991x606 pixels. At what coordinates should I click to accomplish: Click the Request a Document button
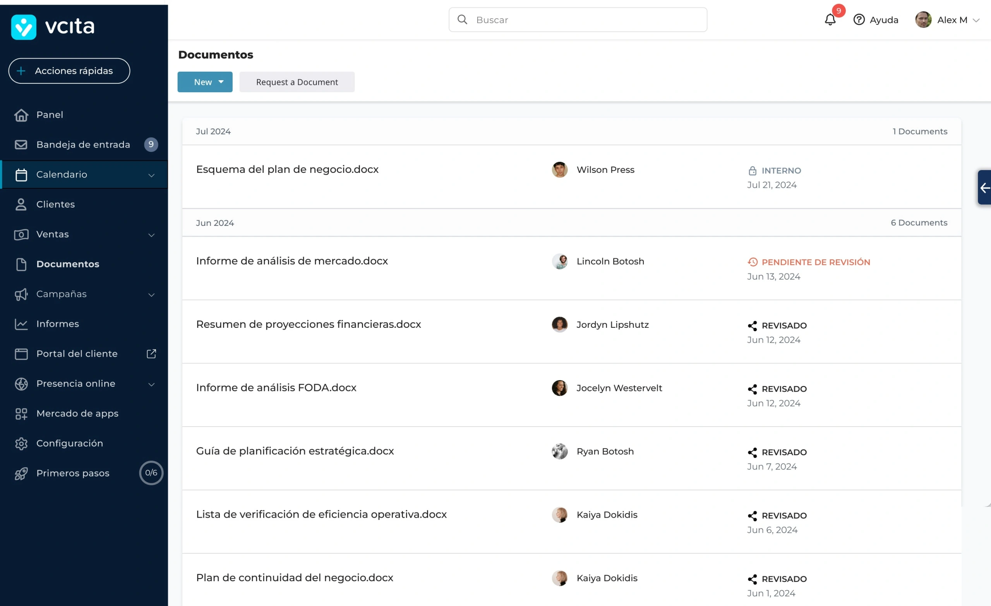click(297, 82)
